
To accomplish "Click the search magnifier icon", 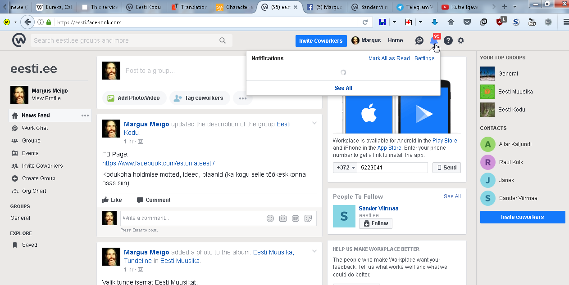I will 223,40.
